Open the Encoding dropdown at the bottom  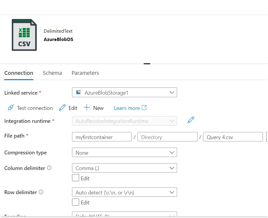[125, 214]
